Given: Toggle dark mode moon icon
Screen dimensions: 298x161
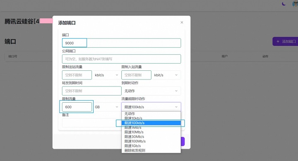Looking at the screenshot, I should point(284,4).
